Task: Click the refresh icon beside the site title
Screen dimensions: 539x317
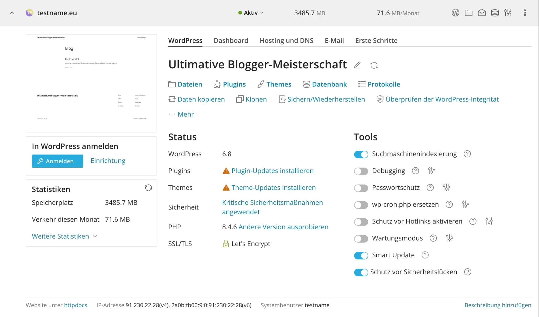Action: [374, 65]
